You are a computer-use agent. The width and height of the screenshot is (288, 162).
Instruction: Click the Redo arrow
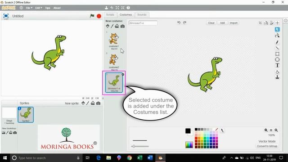184,22
